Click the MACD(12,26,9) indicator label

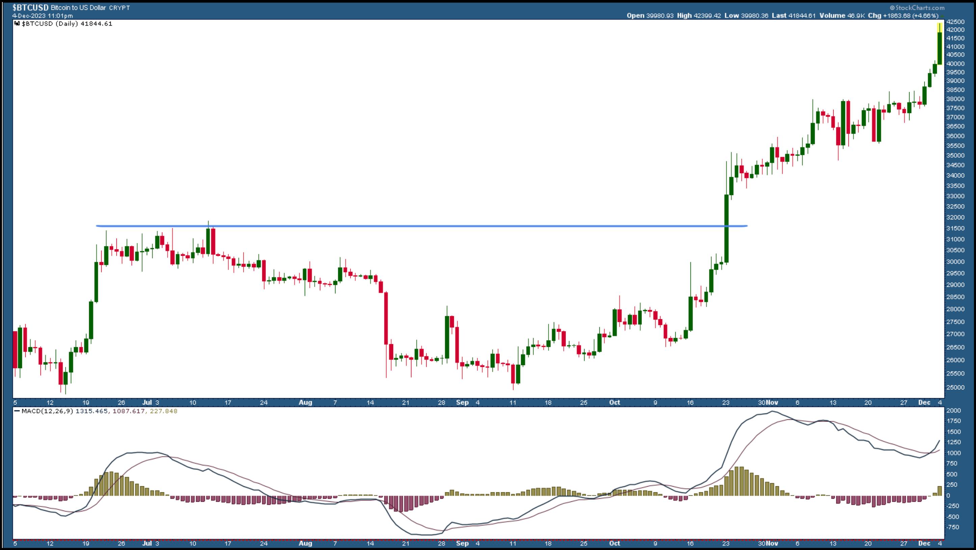point(47,411)
